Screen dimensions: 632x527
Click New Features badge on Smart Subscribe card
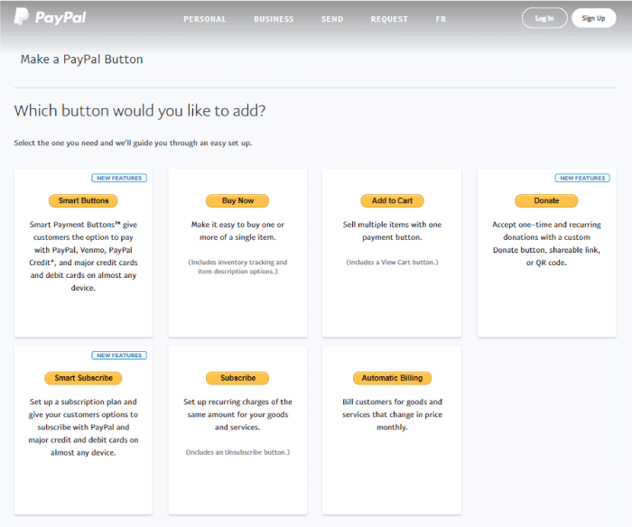pos(119,356)
